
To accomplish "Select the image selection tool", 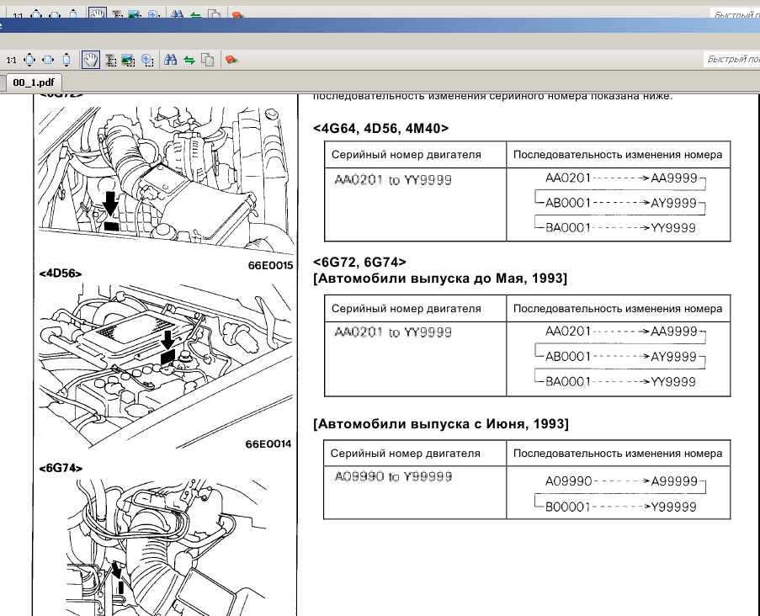I will (x=128, y=60).
